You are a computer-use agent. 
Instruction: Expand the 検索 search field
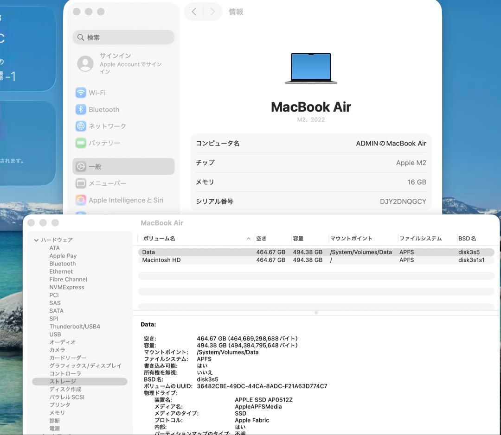[x=123, y=37]
